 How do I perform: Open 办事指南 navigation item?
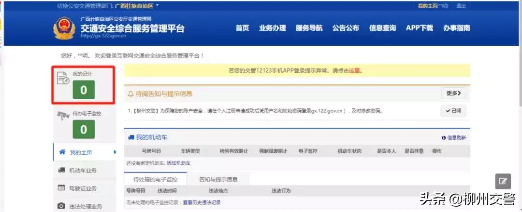pos(456,28)
